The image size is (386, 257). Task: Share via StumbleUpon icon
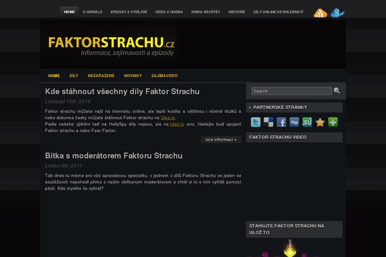[x=307, y=122]
